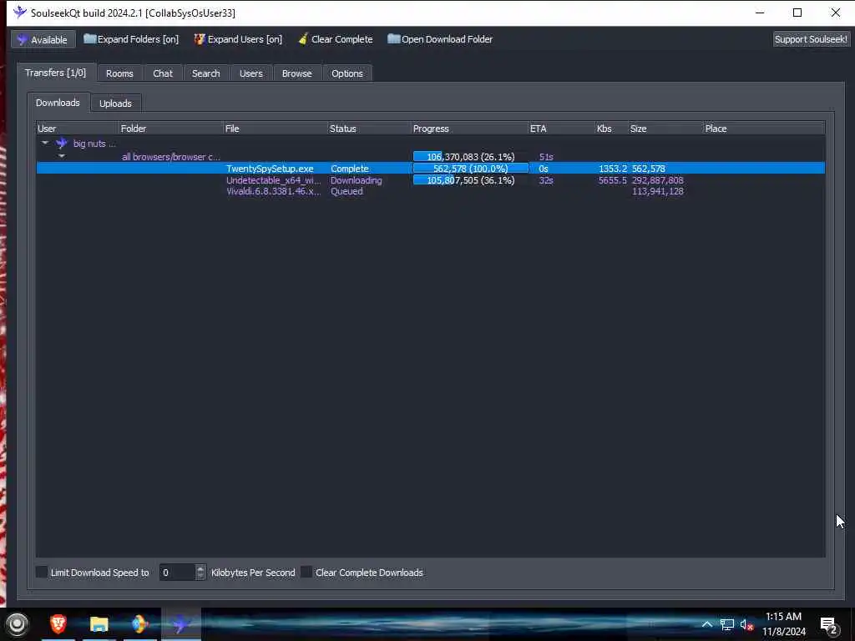The width and height of the screenshot is (855, 641).
Task: Switch to the Chat tab
Action: tap(163, 73)
